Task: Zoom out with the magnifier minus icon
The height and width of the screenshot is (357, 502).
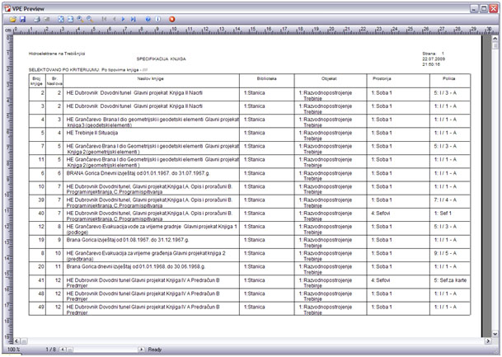Action: point(90,19)
